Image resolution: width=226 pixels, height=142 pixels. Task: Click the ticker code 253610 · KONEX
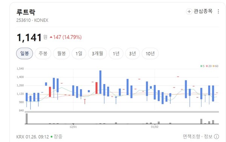(x=32, y=20)
